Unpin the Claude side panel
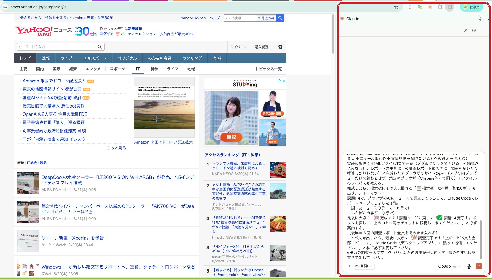The image size is (492, 279). point(480,19)
